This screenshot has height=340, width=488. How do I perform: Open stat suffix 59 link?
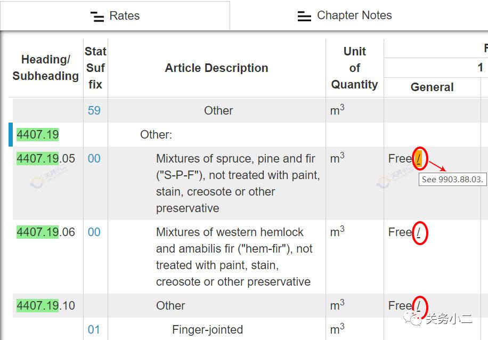click(x=94, y=110)
